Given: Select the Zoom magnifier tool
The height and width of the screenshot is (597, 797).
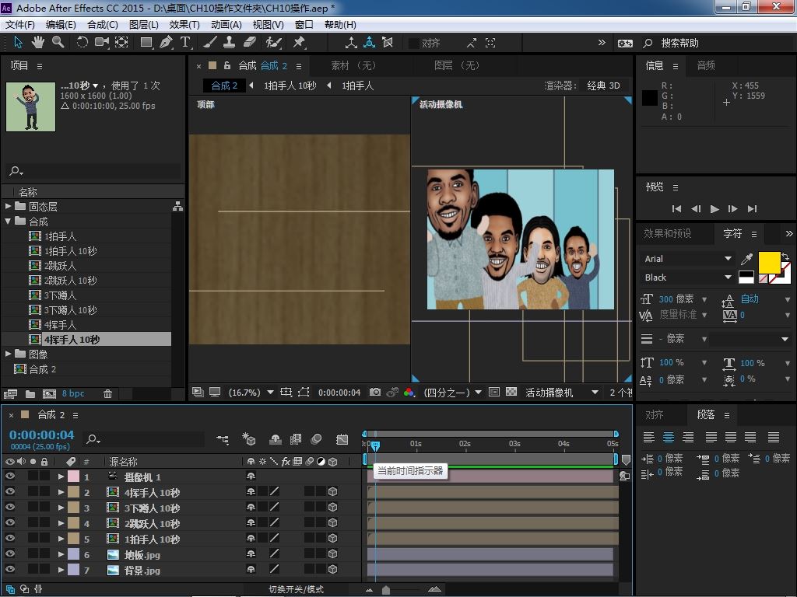Looking at the screenshot, I should coord(58,43).
